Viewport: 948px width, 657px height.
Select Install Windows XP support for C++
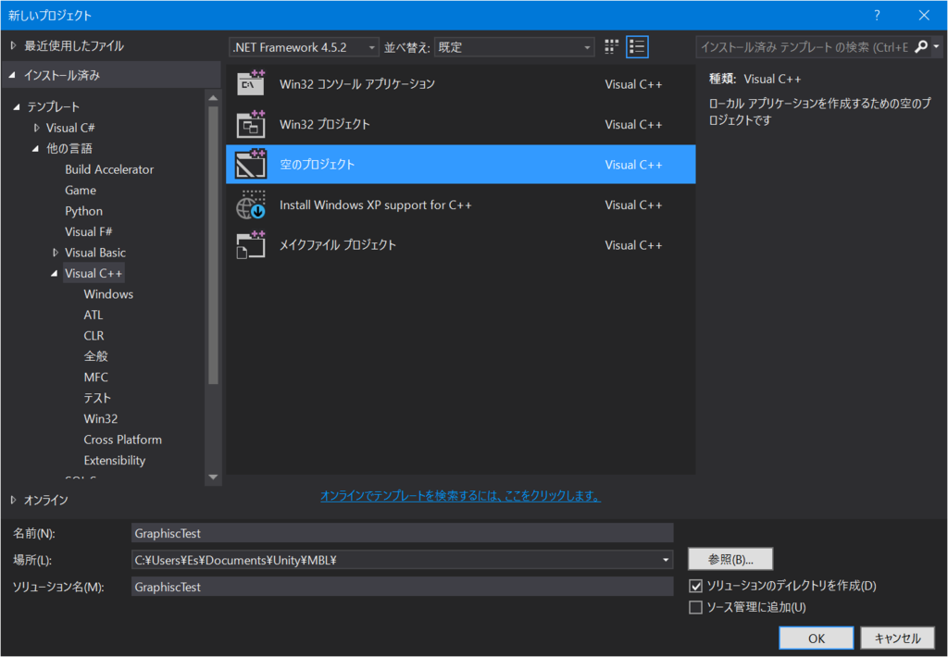coord(376,205)
